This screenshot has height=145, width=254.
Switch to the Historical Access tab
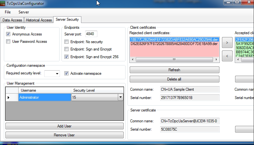click(x=39, y=20)
